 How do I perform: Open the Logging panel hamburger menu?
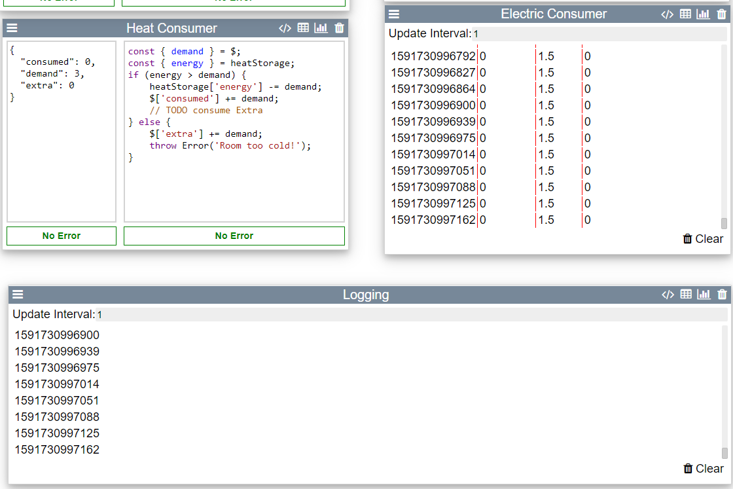click(x=18, y=295)
